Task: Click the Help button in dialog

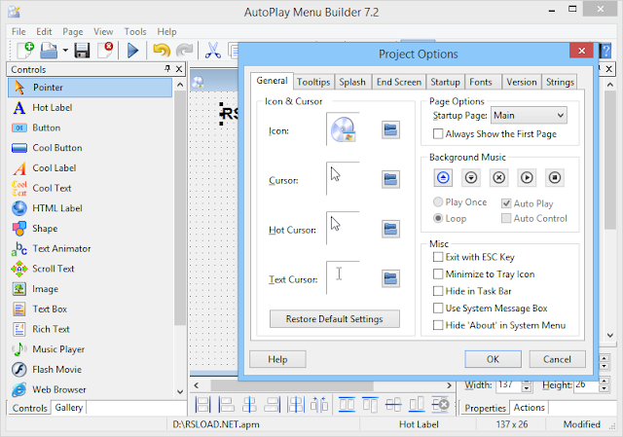Action: click(x=277, y=359)
